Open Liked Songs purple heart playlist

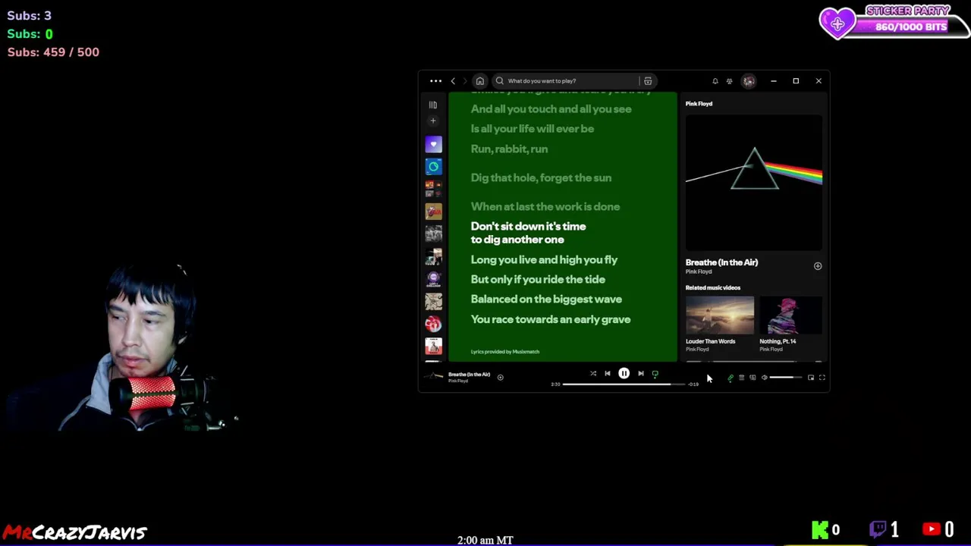(433, 145)
